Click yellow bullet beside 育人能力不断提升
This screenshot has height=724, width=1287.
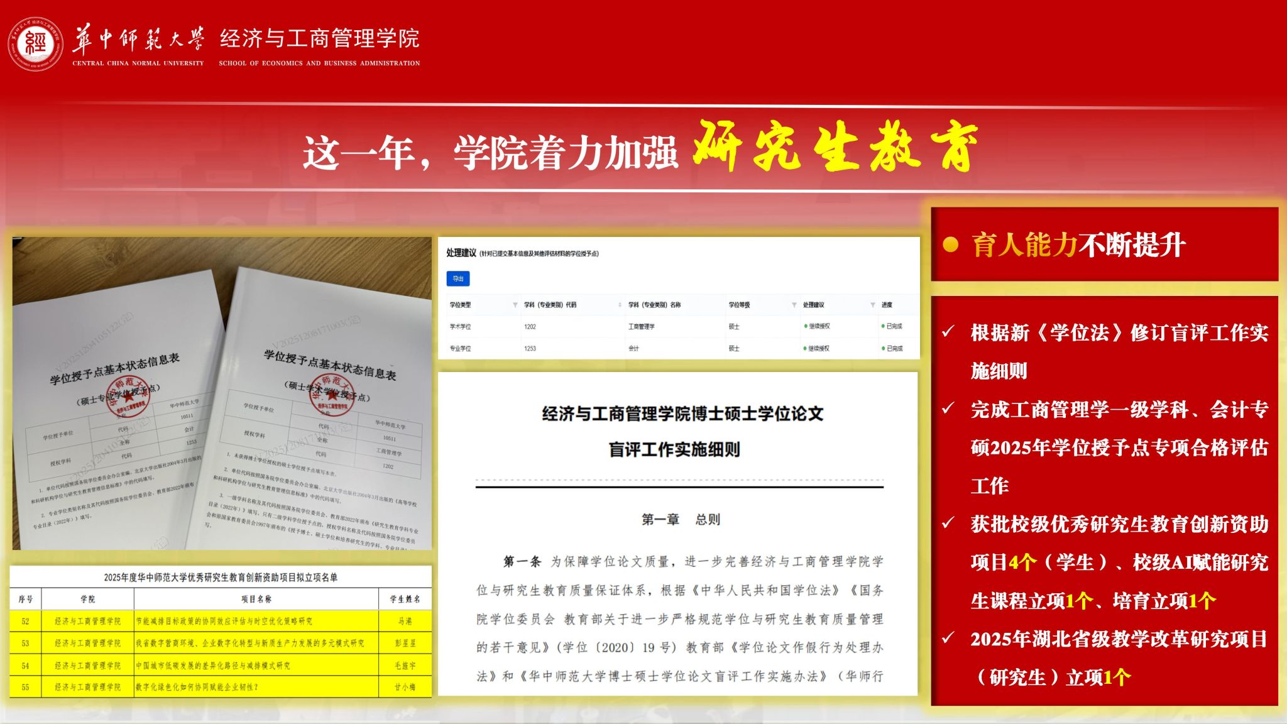(x=951, y=244)
